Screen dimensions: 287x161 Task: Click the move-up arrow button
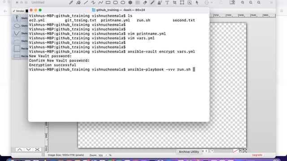coord(20,150)
